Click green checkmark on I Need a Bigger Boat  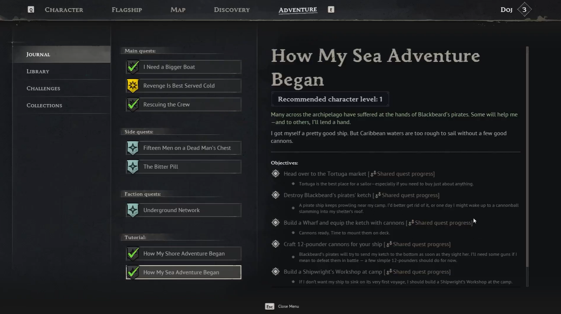[x=133, y=67]
